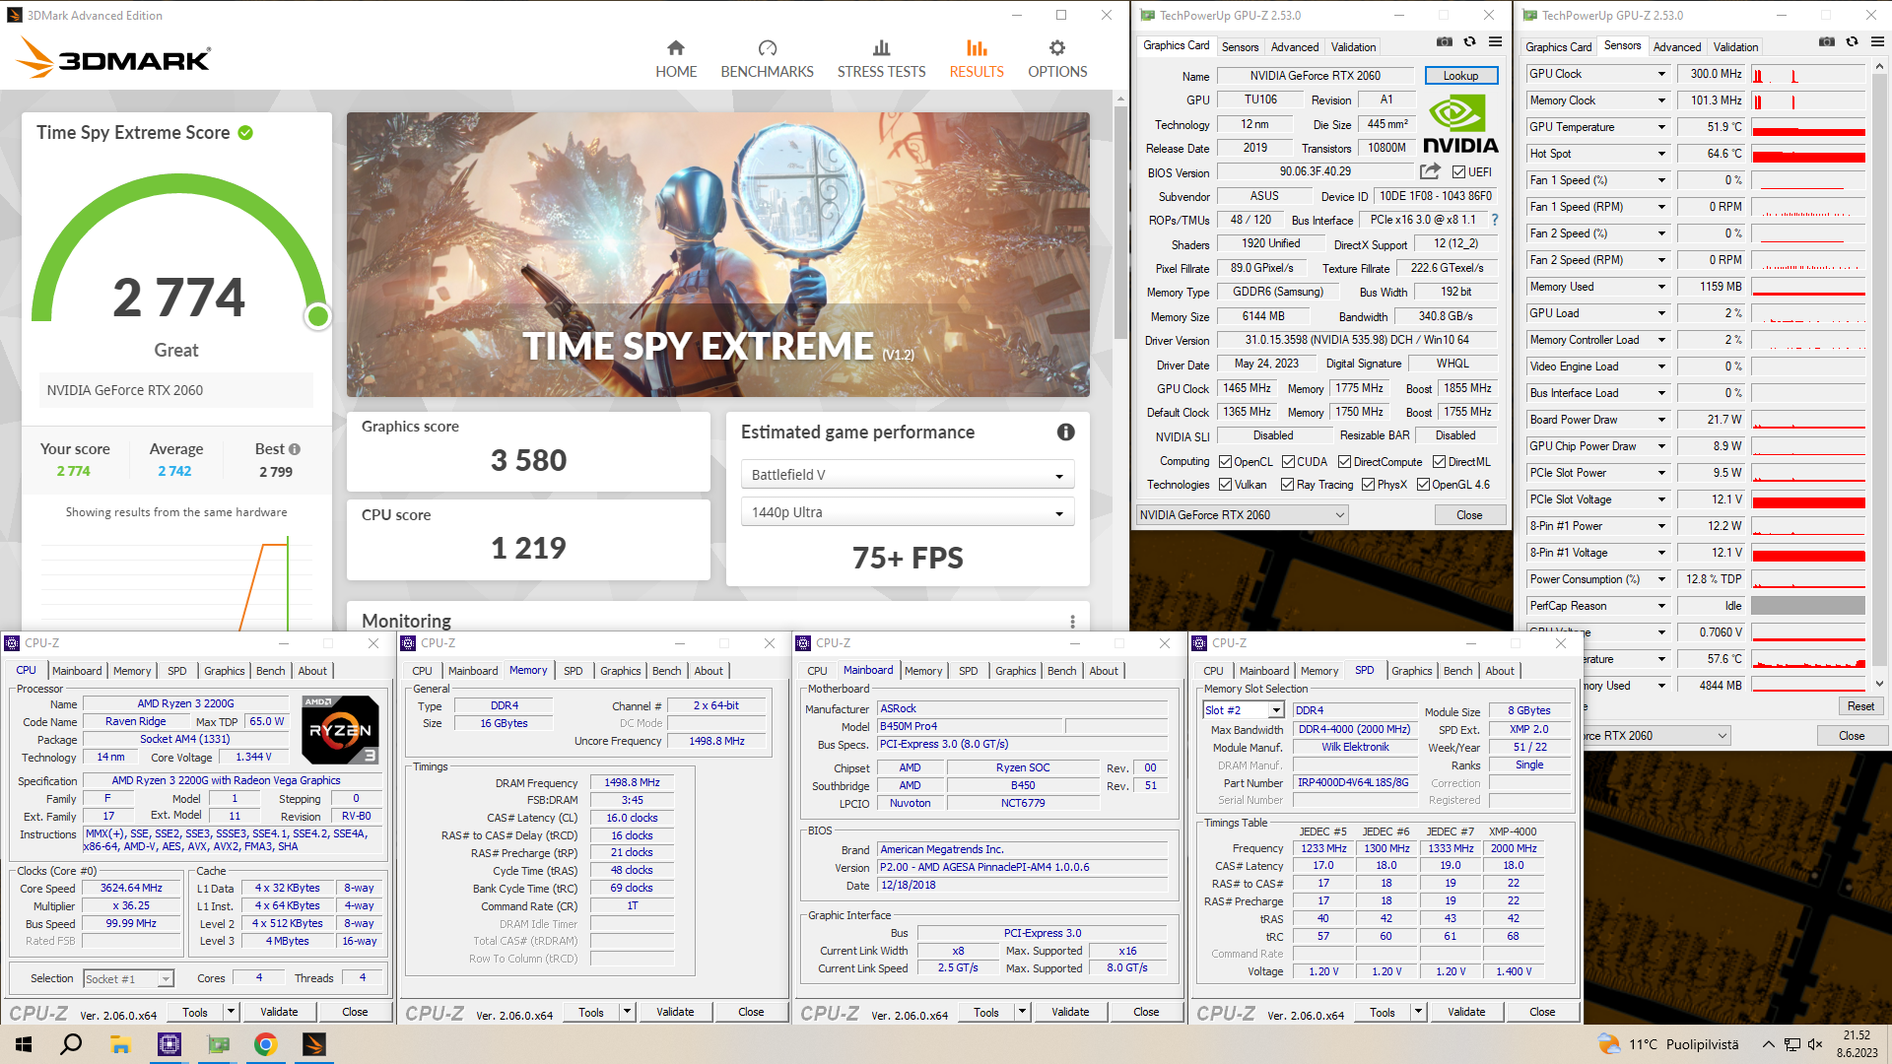Open hamburger menu in GPU-Z Sensors window
Image resolution: width=1892 pixels, height=1064 pixels.
point(1877,42)
